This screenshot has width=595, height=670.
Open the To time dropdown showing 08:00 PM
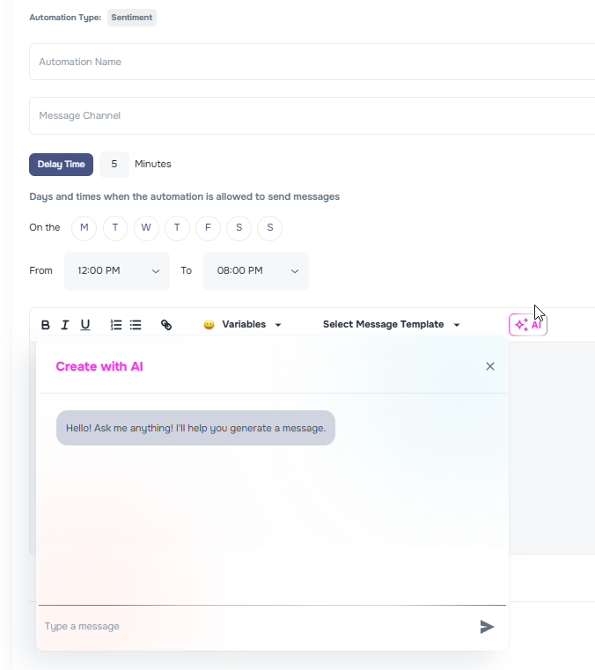[x=256, y=271]
